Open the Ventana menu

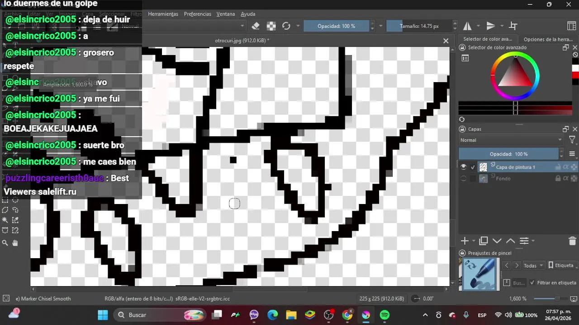(x=225, y=14)
